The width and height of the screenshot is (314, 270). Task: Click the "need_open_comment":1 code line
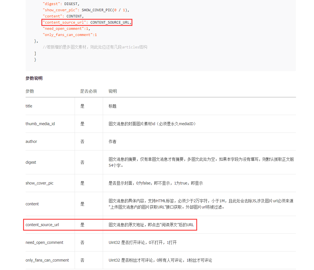[66, 29]
